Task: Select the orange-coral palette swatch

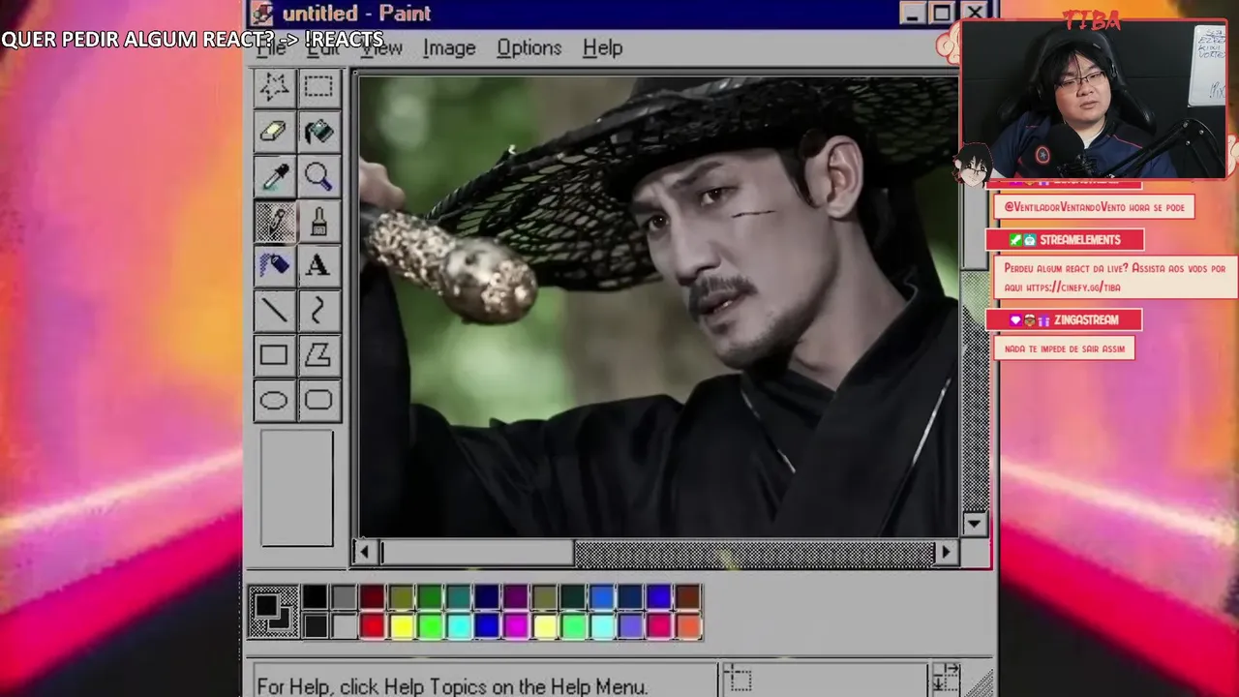Action: 688,626
